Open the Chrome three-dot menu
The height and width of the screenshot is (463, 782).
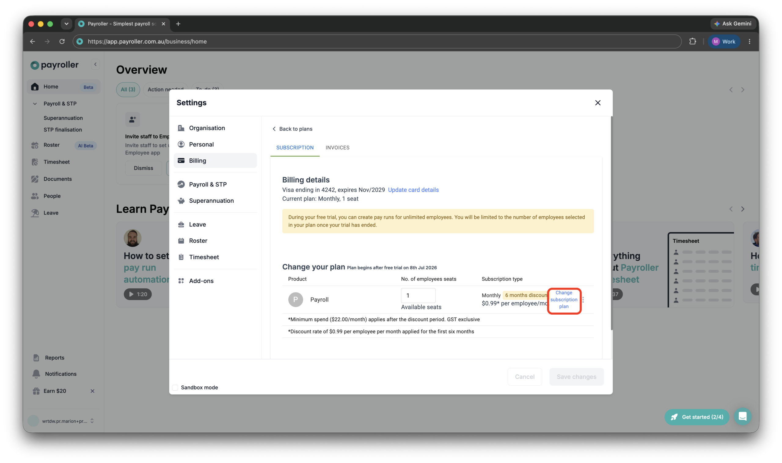(749, 42)
